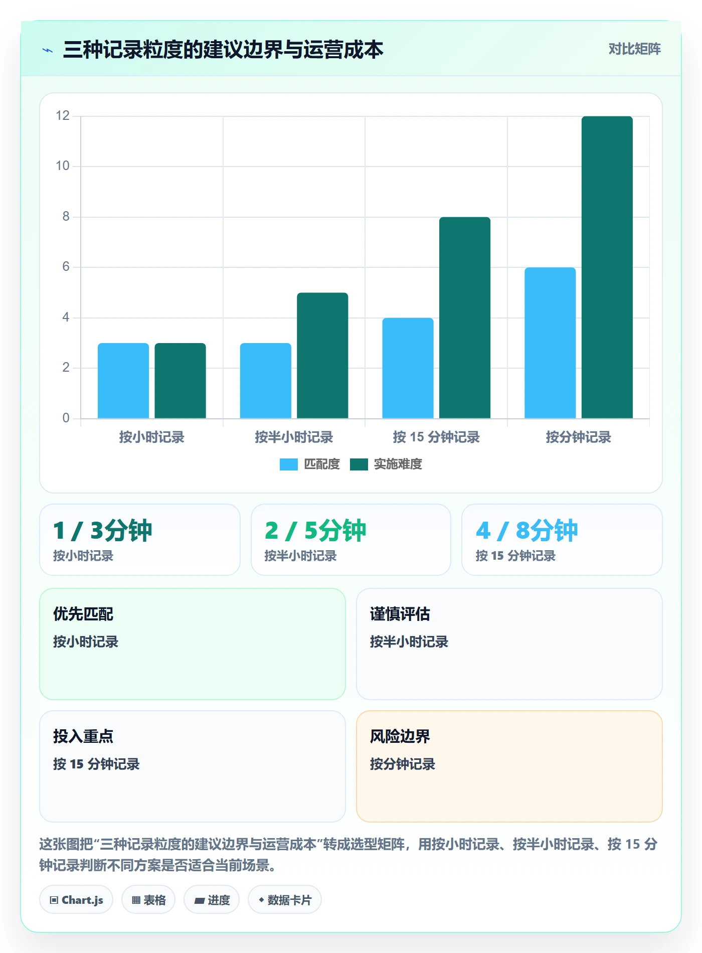This screenshot has width=702, height=953.
Task: Select the 4 / 8分钟 stat card
Action: click(562, 540)
